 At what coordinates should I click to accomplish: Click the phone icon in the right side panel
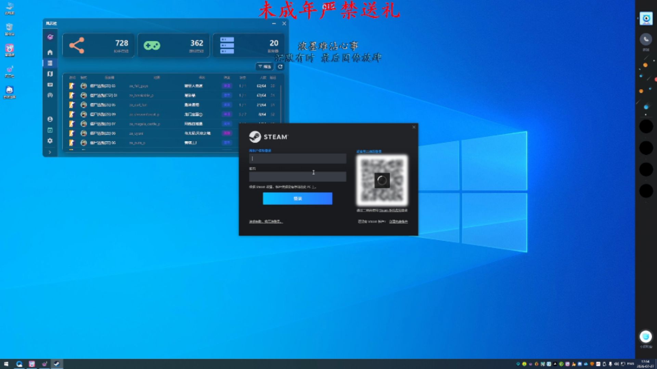pyautogui.click(x=646, y=39)
